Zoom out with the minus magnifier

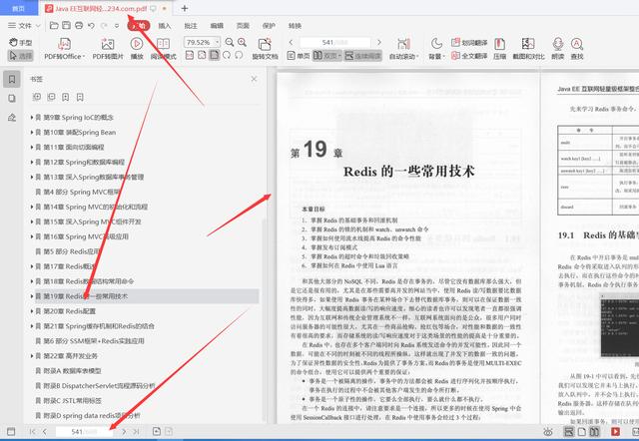(230, 42)
